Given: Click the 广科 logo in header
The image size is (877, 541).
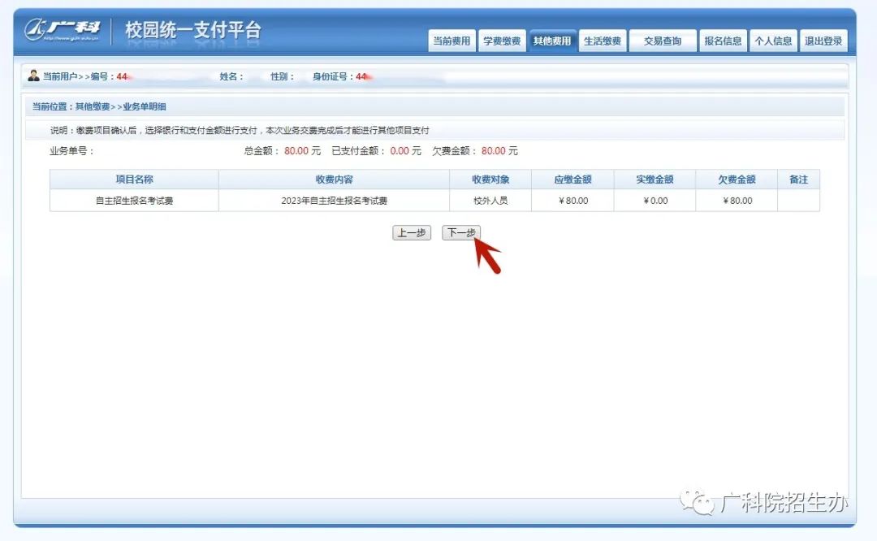Looking at the screenshot, I should [63, 30].
